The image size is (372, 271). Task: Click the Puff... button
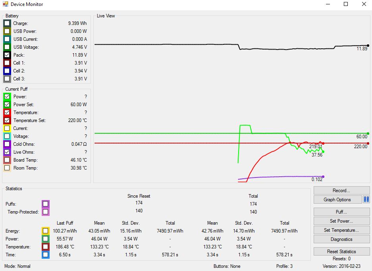click(x=341, y=212)
